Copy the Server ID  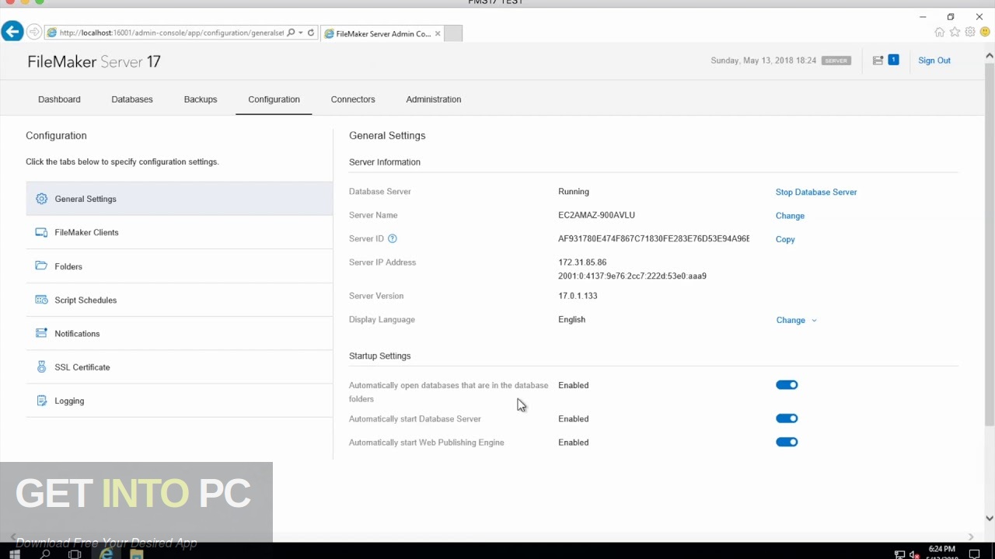click(x=785, y=239)
